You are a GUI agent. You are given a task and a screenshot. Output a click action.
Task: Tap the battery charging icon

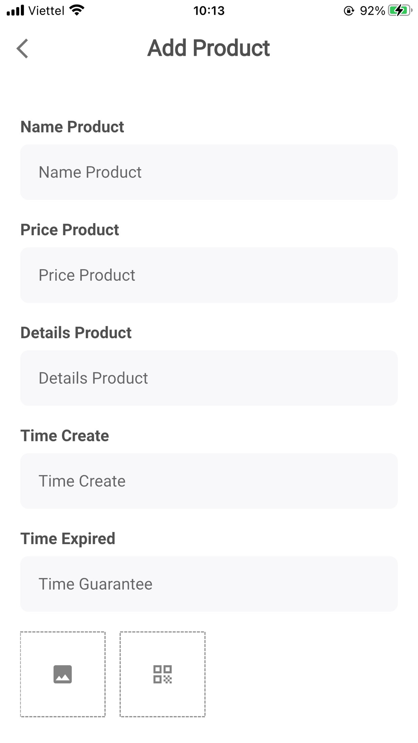click(400, 10)
